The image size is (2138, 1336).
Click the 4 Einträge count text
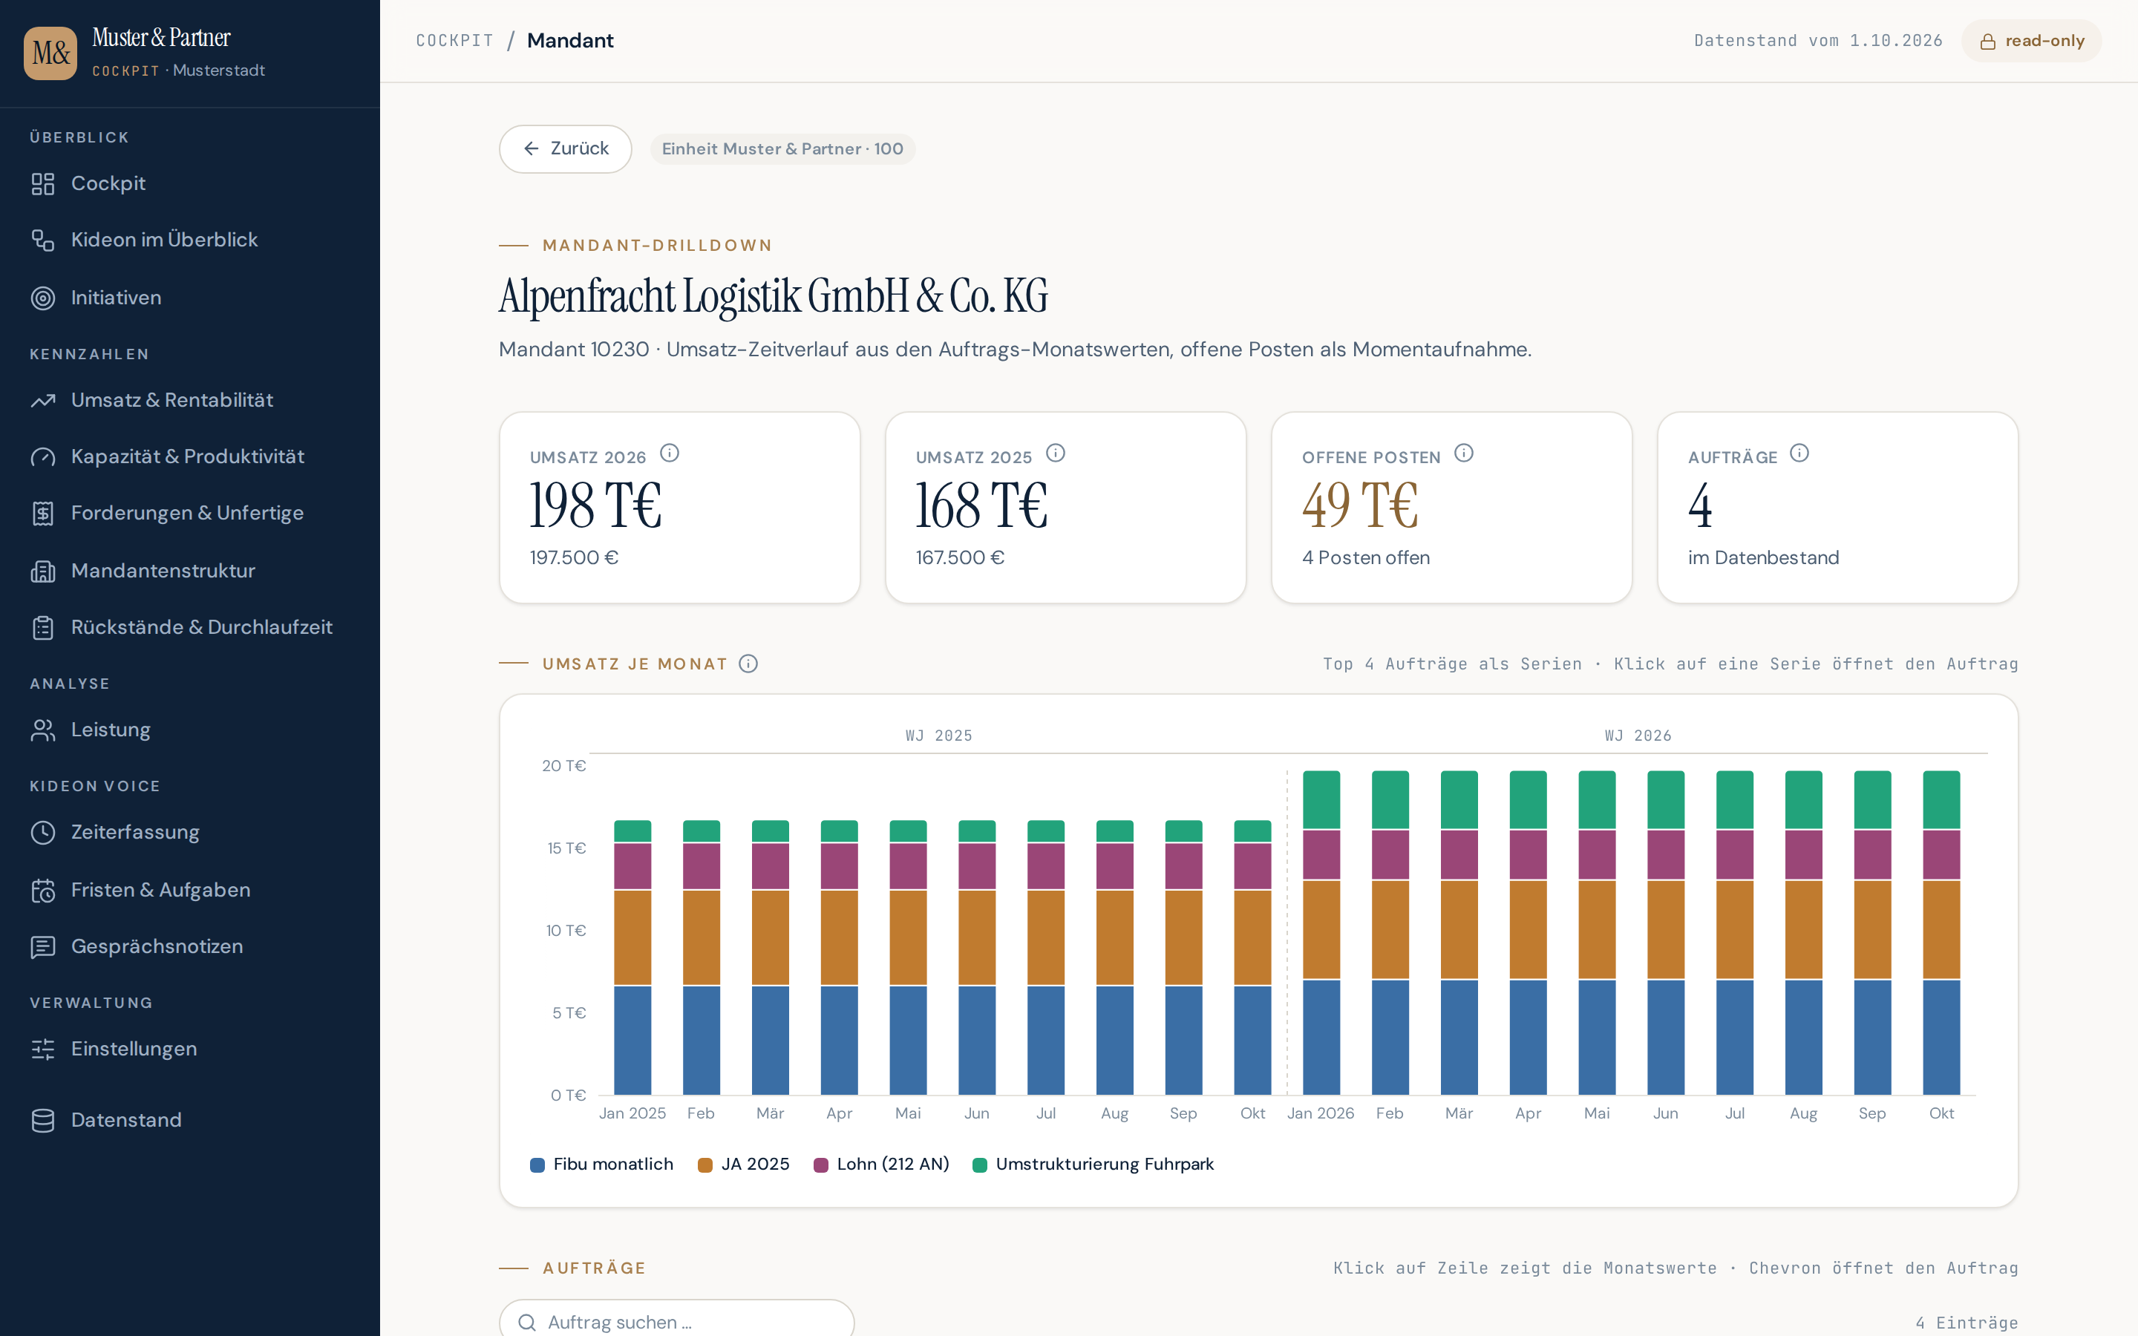point(1967,1323)
